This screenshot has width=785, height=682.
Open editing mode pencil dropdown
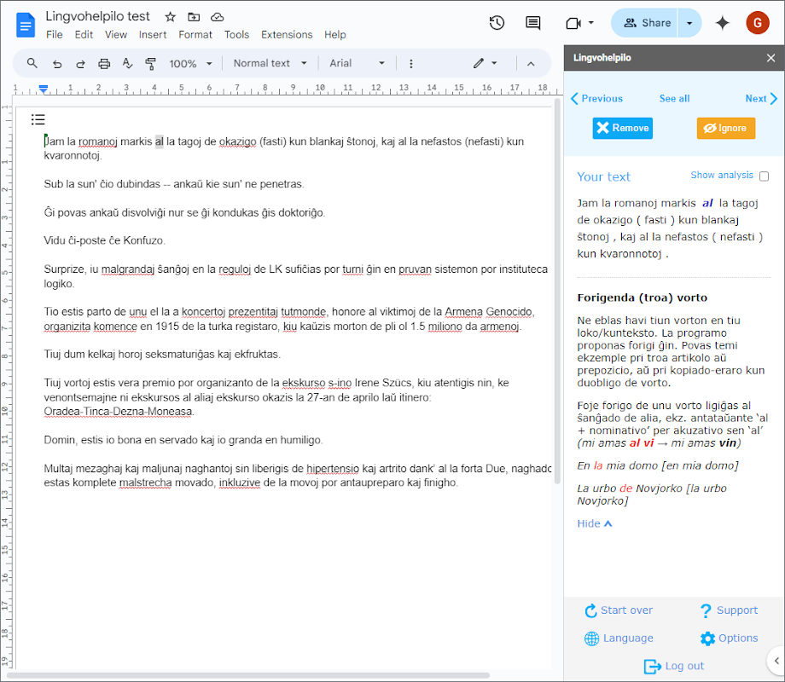[x=486, y=64]
